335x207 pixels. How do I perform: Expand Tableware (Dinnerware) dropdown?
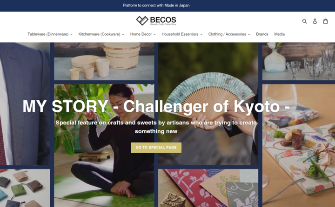click(50, 34)
